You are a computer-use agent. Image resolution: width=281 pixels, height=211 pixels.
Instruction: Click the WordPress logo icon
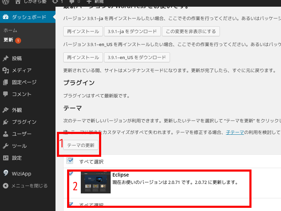click(x=6, y=2)
